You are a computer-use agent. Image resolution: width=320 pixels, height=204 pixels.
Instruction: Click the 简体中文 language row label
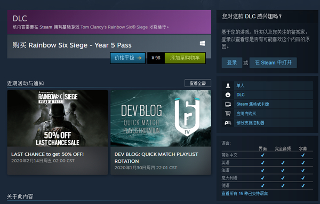(229, 155)
